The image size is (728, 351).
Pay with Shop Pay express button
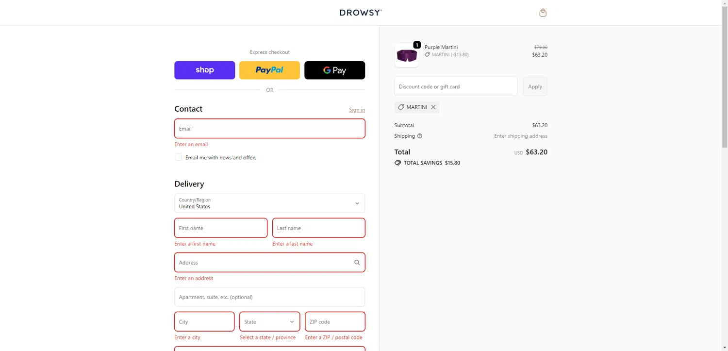coord(204,70)
